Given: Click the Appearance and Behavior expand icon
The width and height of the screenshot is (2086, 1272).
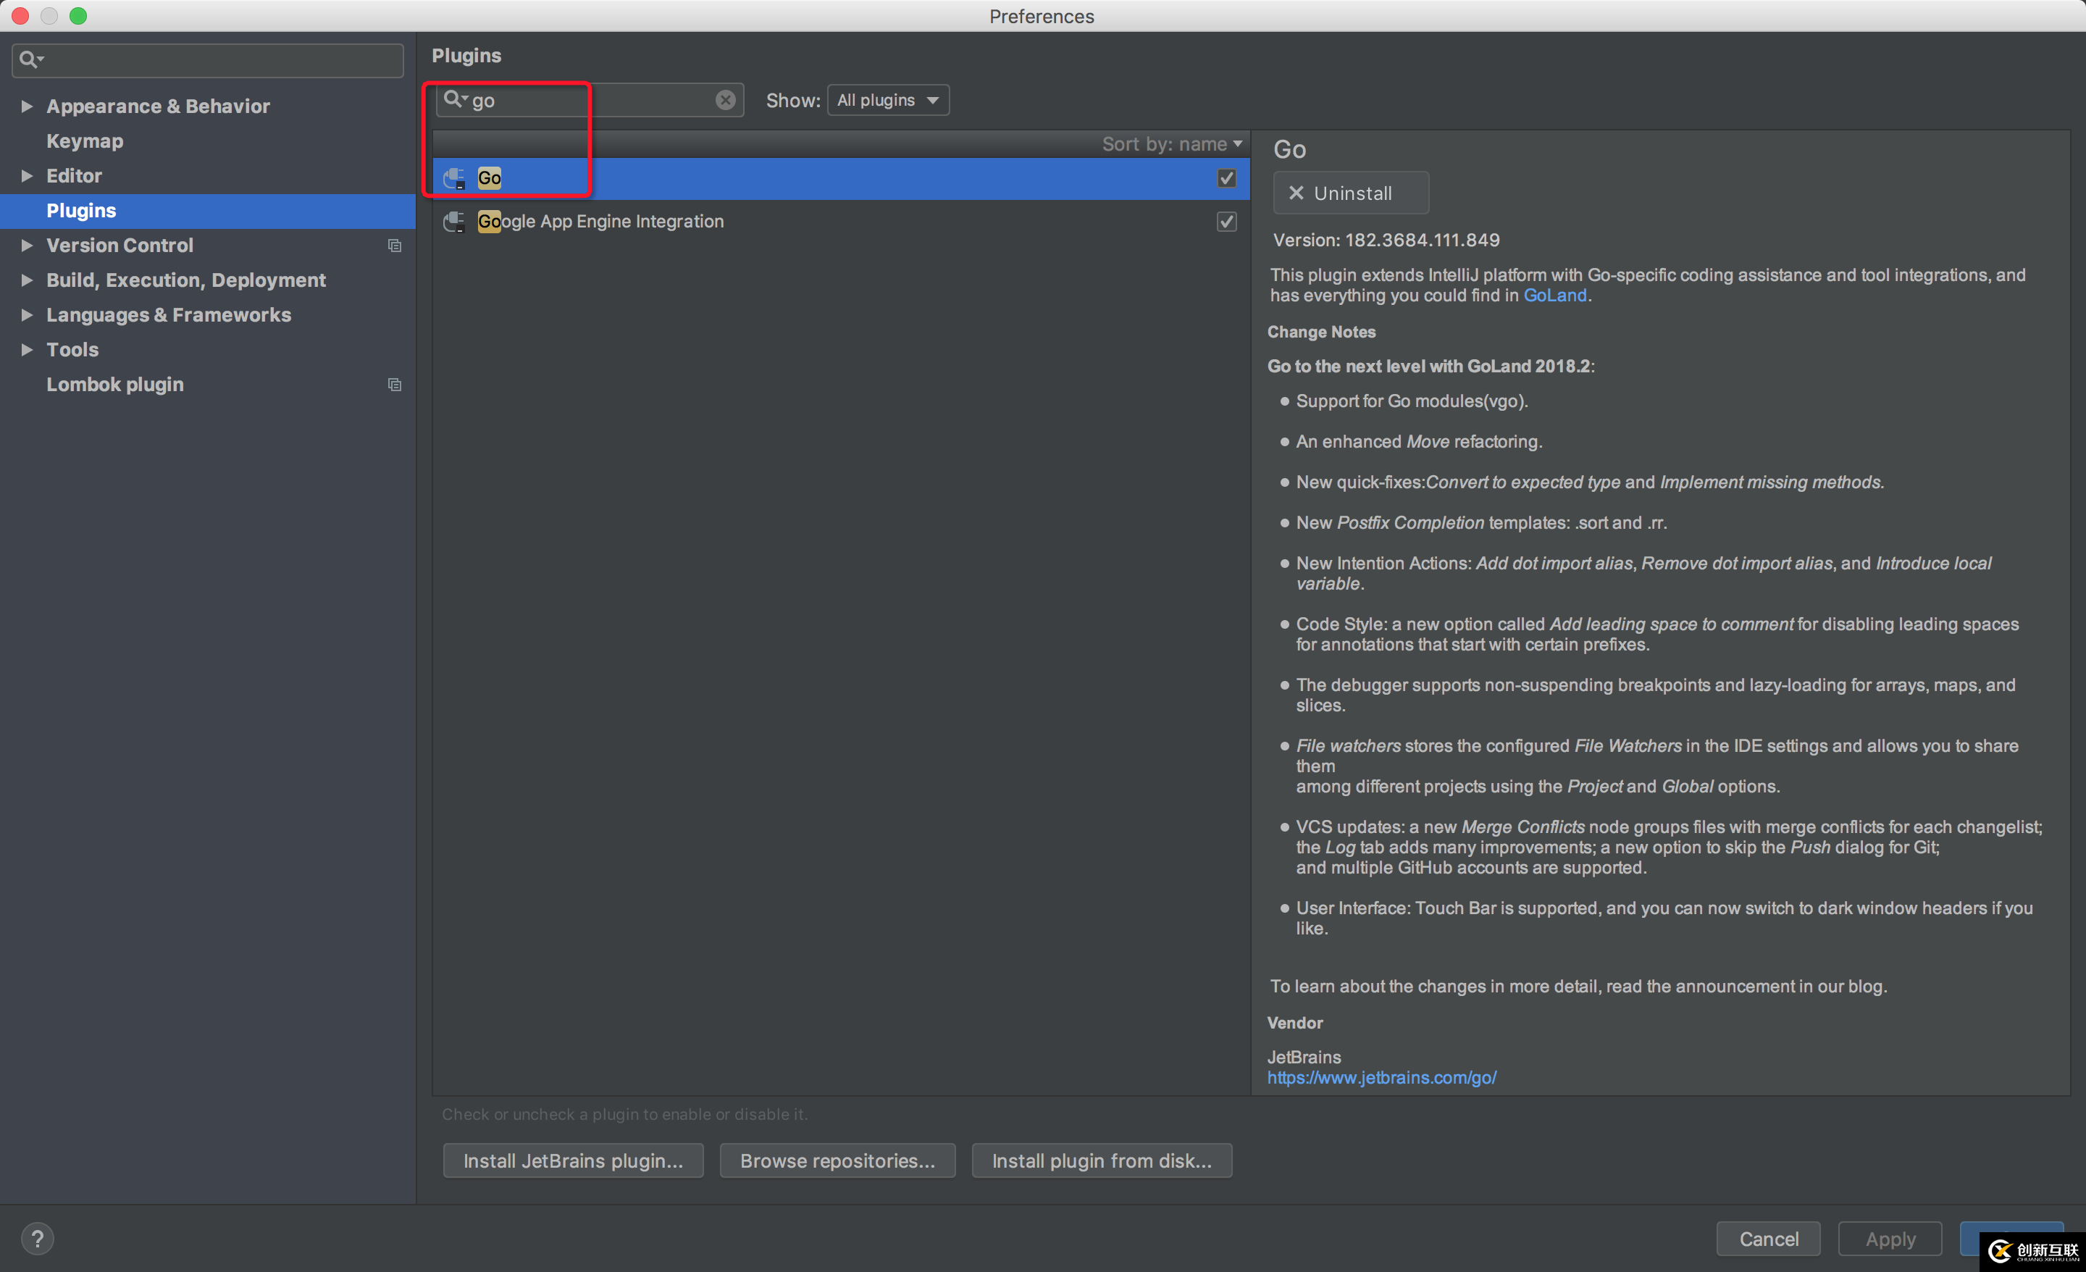Looking at the screenshot, I should (27, 104).
